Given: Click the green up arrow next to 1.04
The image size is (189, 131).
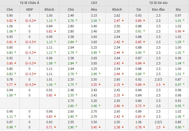Looking at the screenshot, I should pyautogui.click(x=184, y=63).
